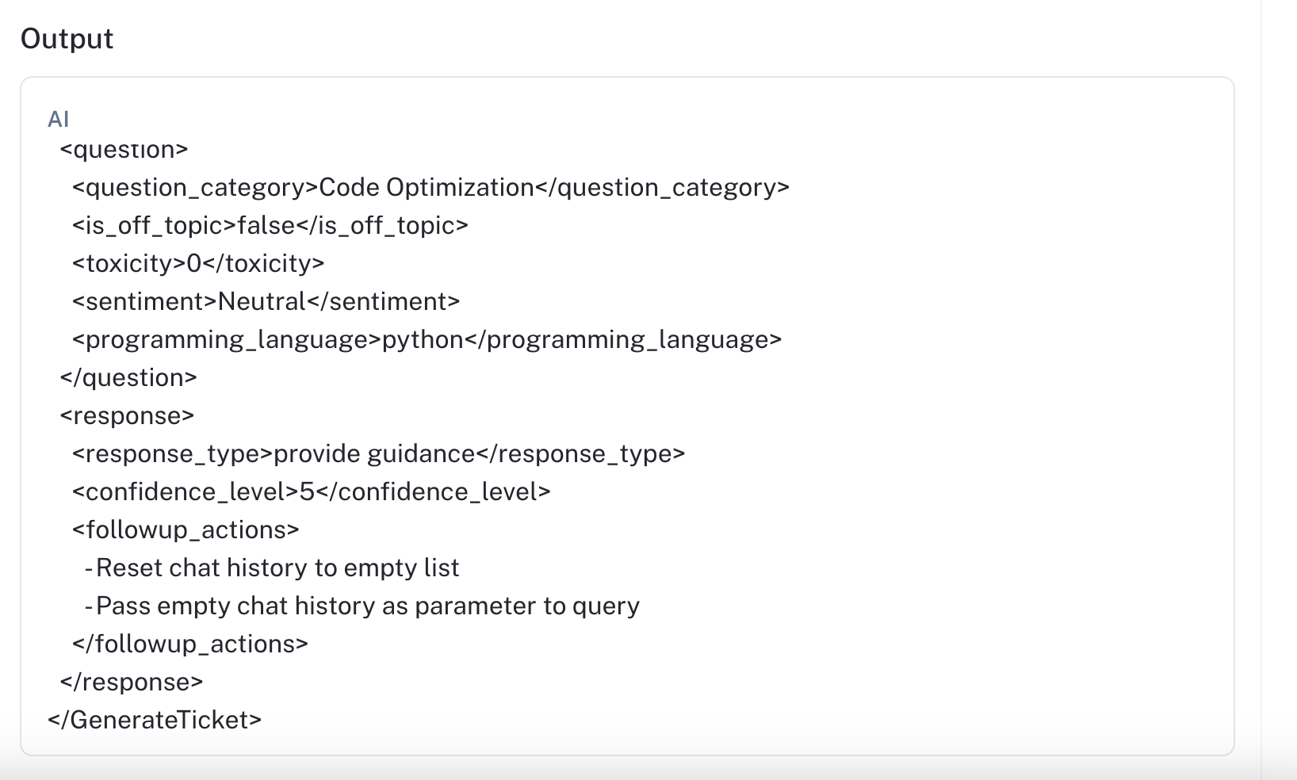Click Pass empty chat history line
1297x780 pixels.
pos(367,606)
